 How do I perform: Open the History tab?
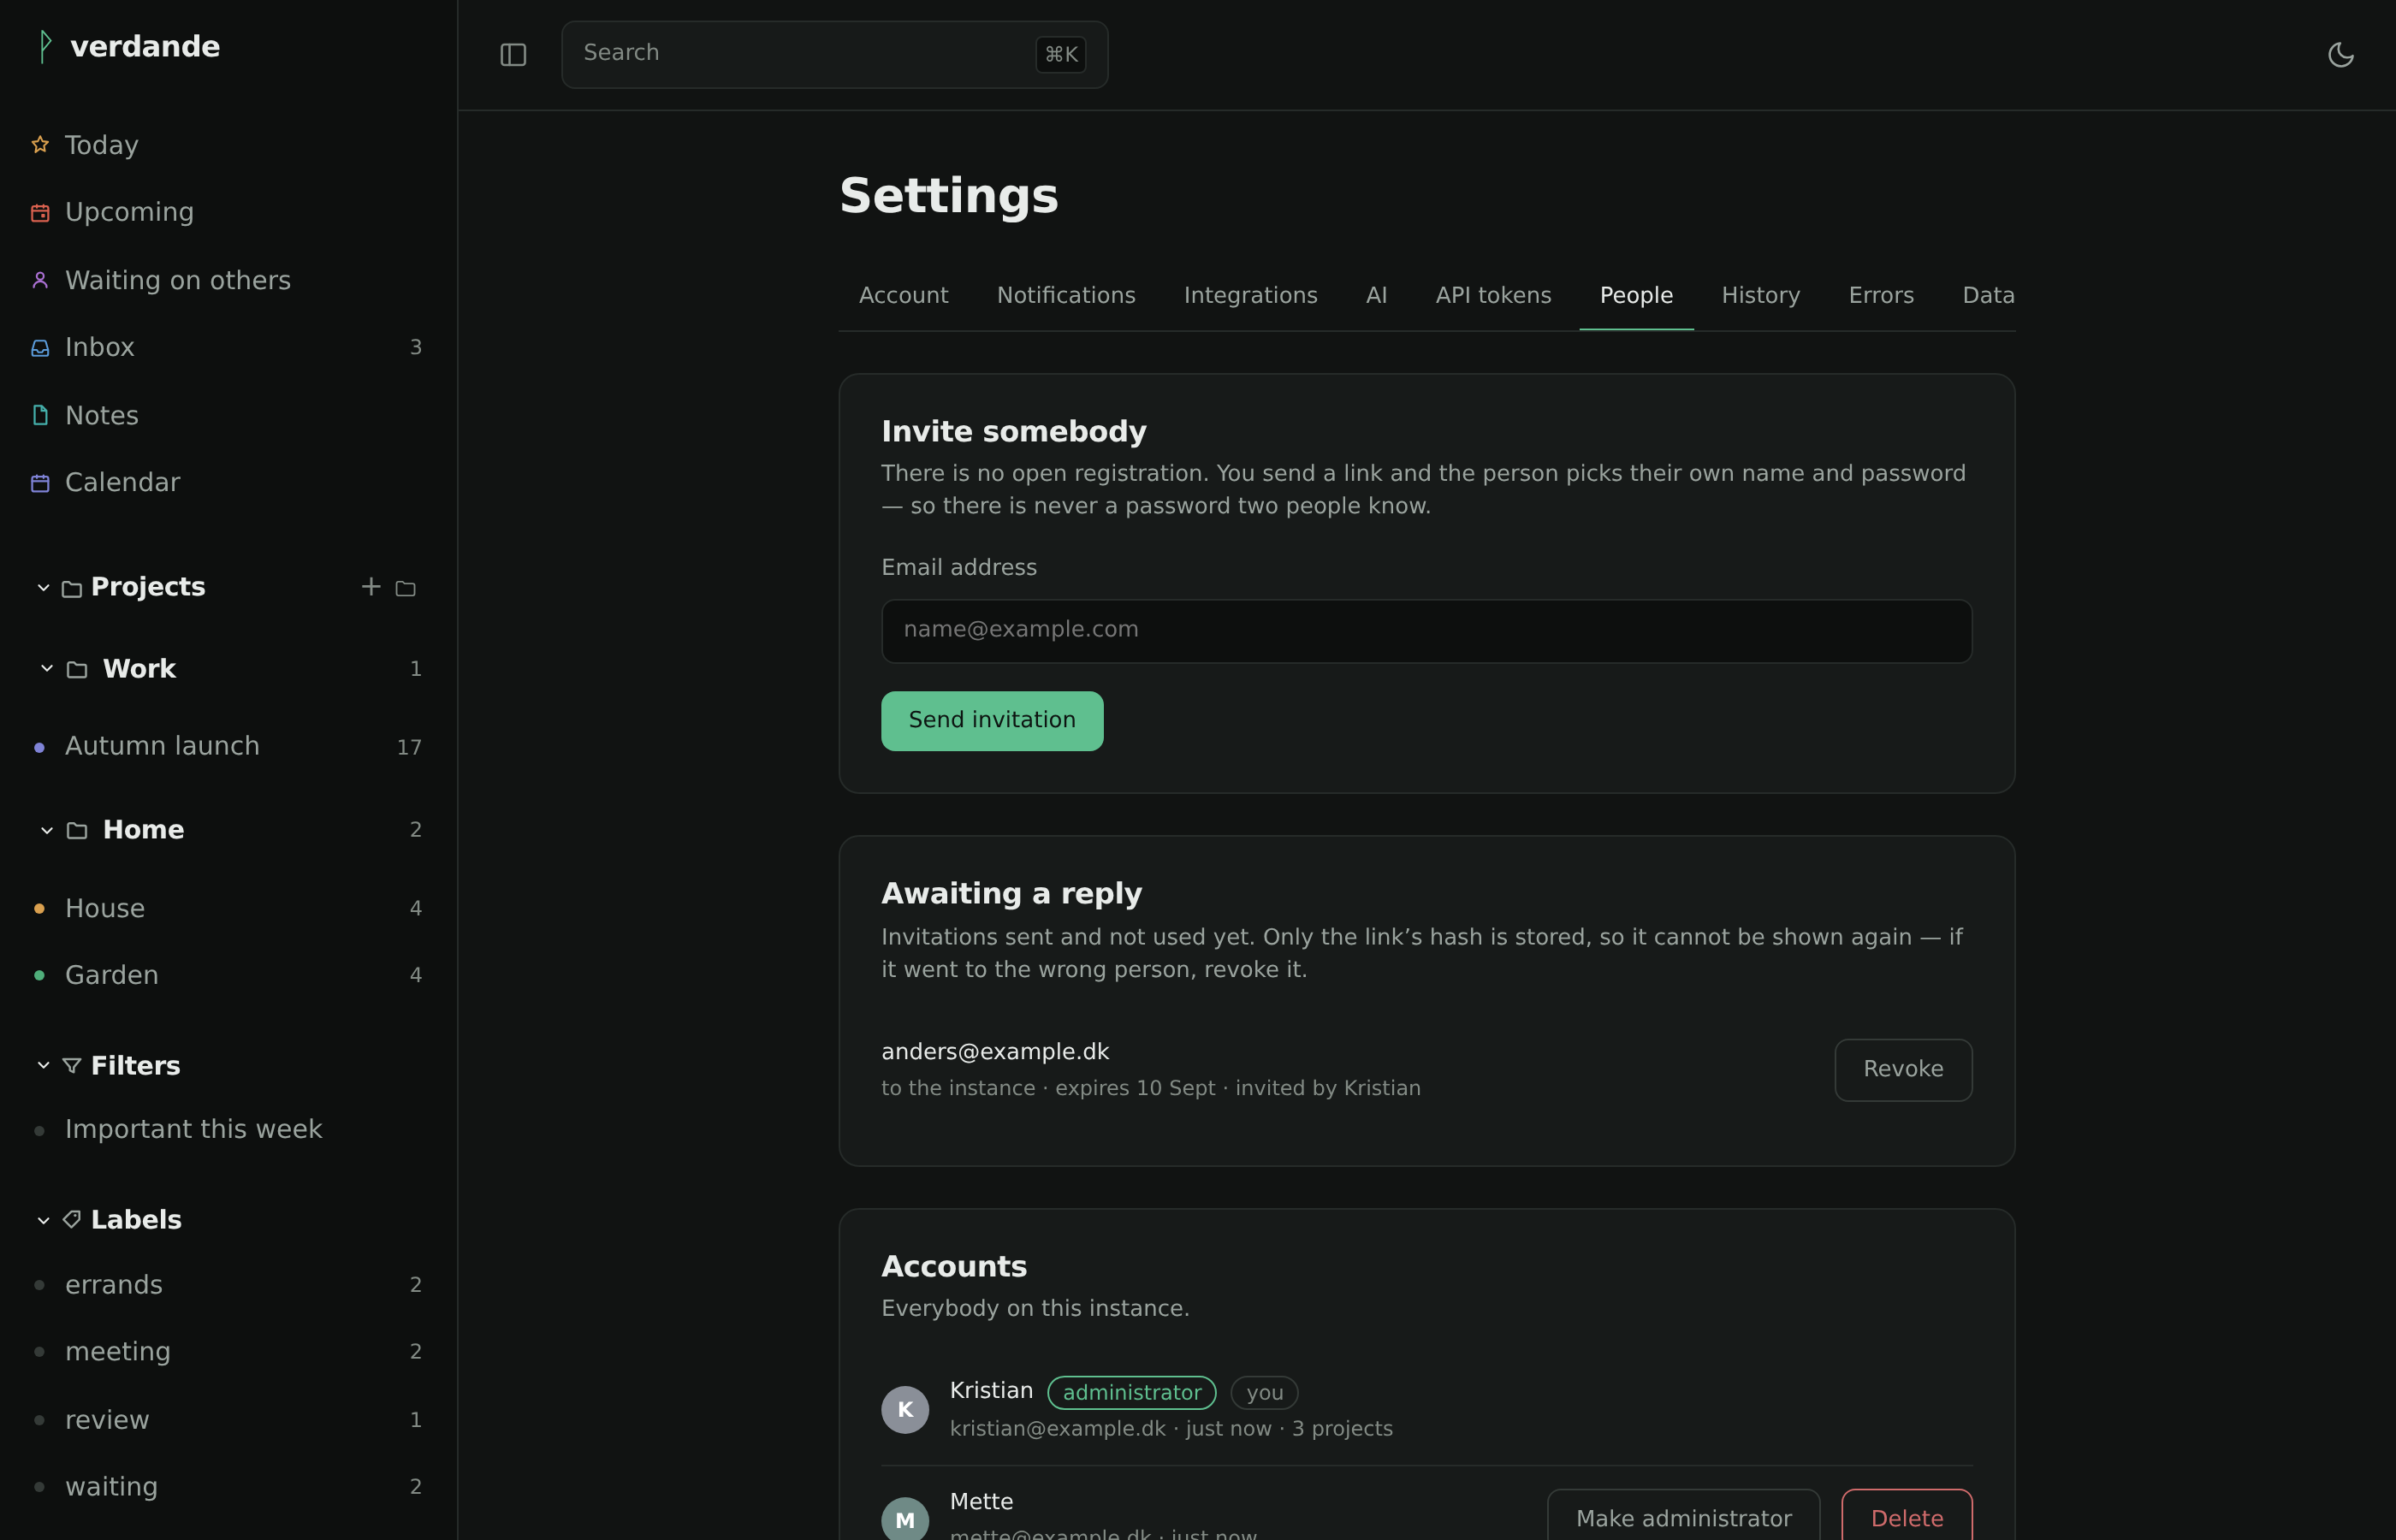tap(1760, 295)
